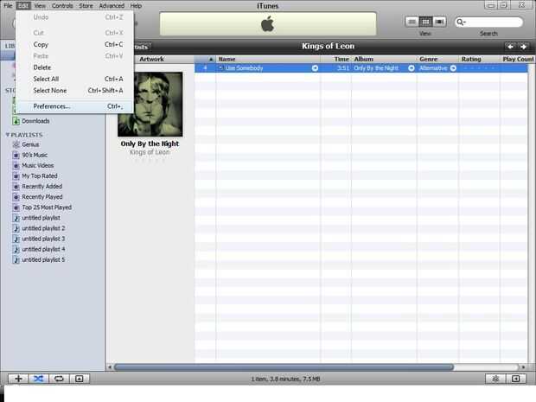Open the Advanced menu

click(x=112, y=6)
